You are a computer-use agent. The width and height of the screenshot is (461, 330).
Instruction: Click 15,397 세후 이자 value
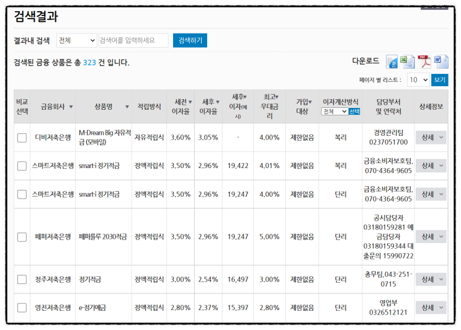(x=238, y=308)
